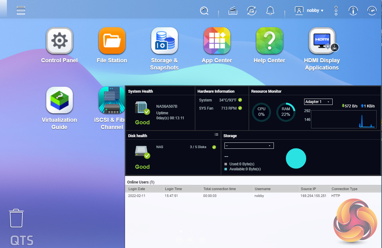Open the Help Center
Viewport: 382px width, 248px height.
point(269,41)
